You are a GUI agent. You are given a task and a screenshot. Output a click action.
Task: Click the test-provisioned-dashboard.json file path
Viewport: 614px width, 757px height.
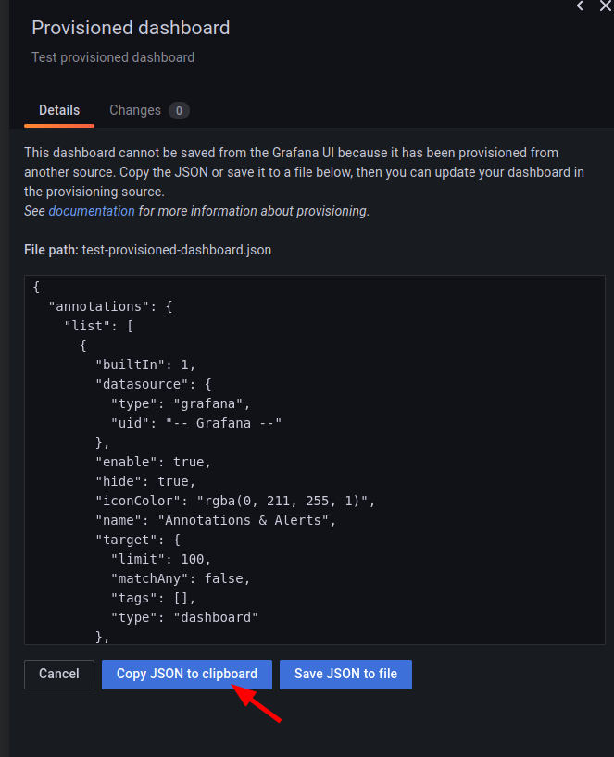pos(176,250)
